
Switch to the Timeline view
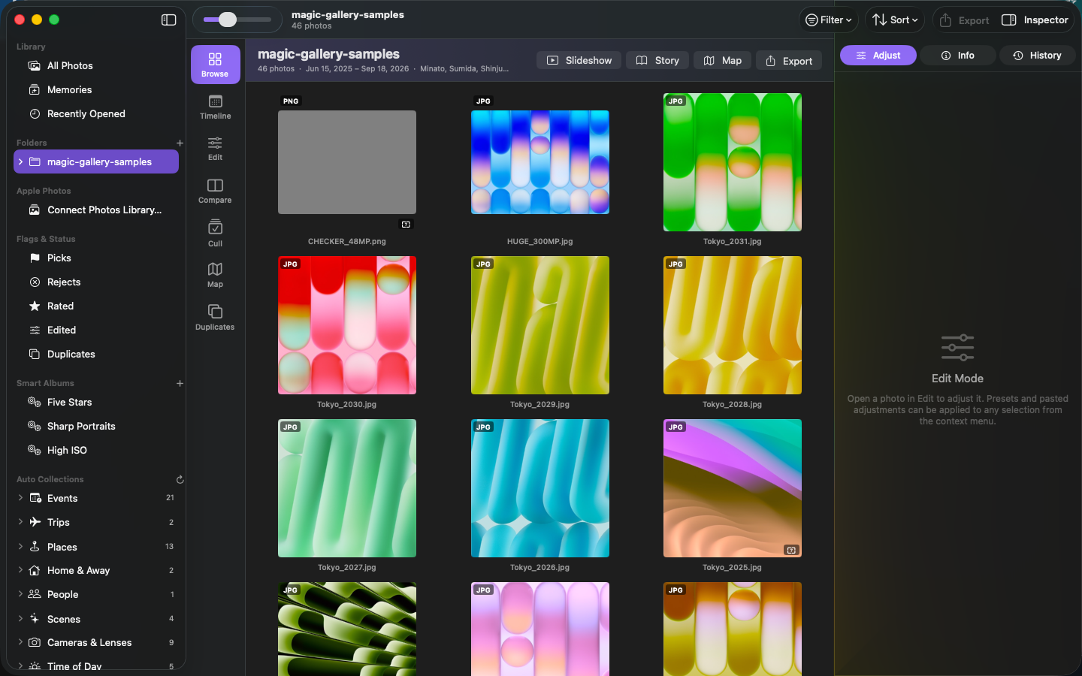[215, 107]
